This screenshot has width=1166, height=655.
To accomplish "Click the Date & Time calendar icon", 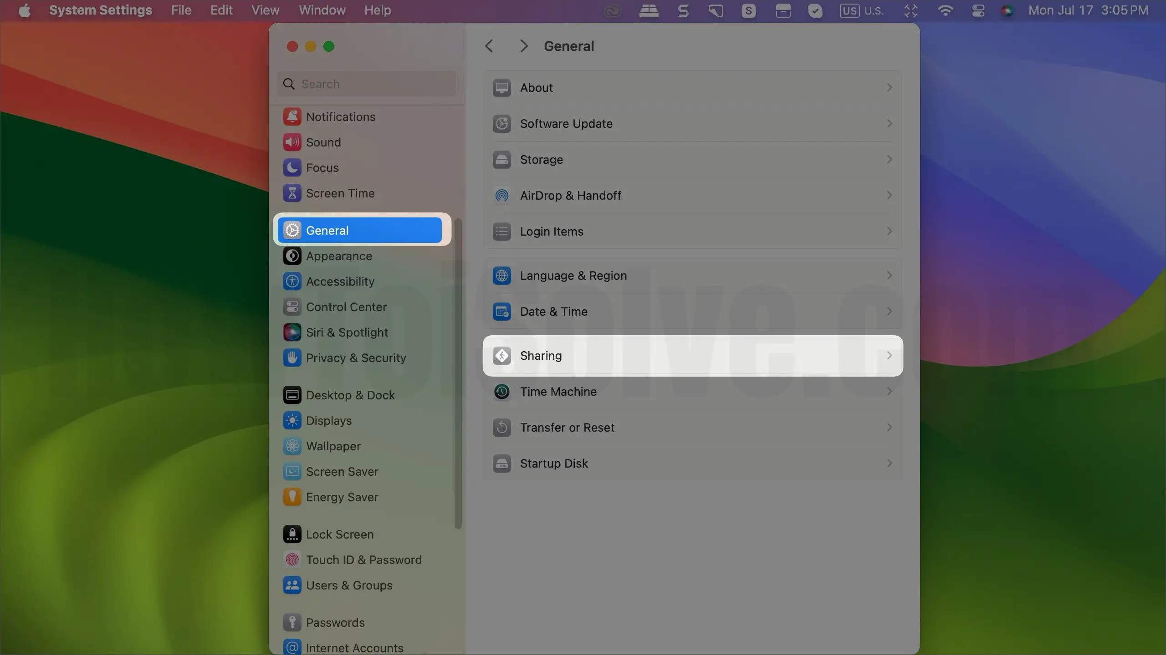I will 502,312.
